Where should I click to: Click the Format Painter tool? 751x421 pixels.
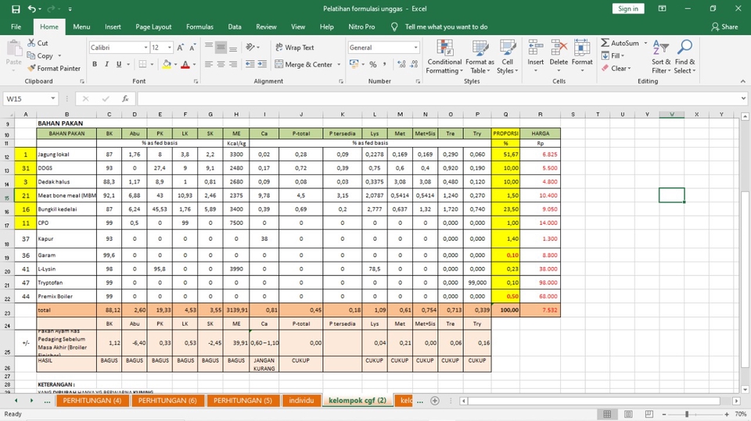(52, 69)
